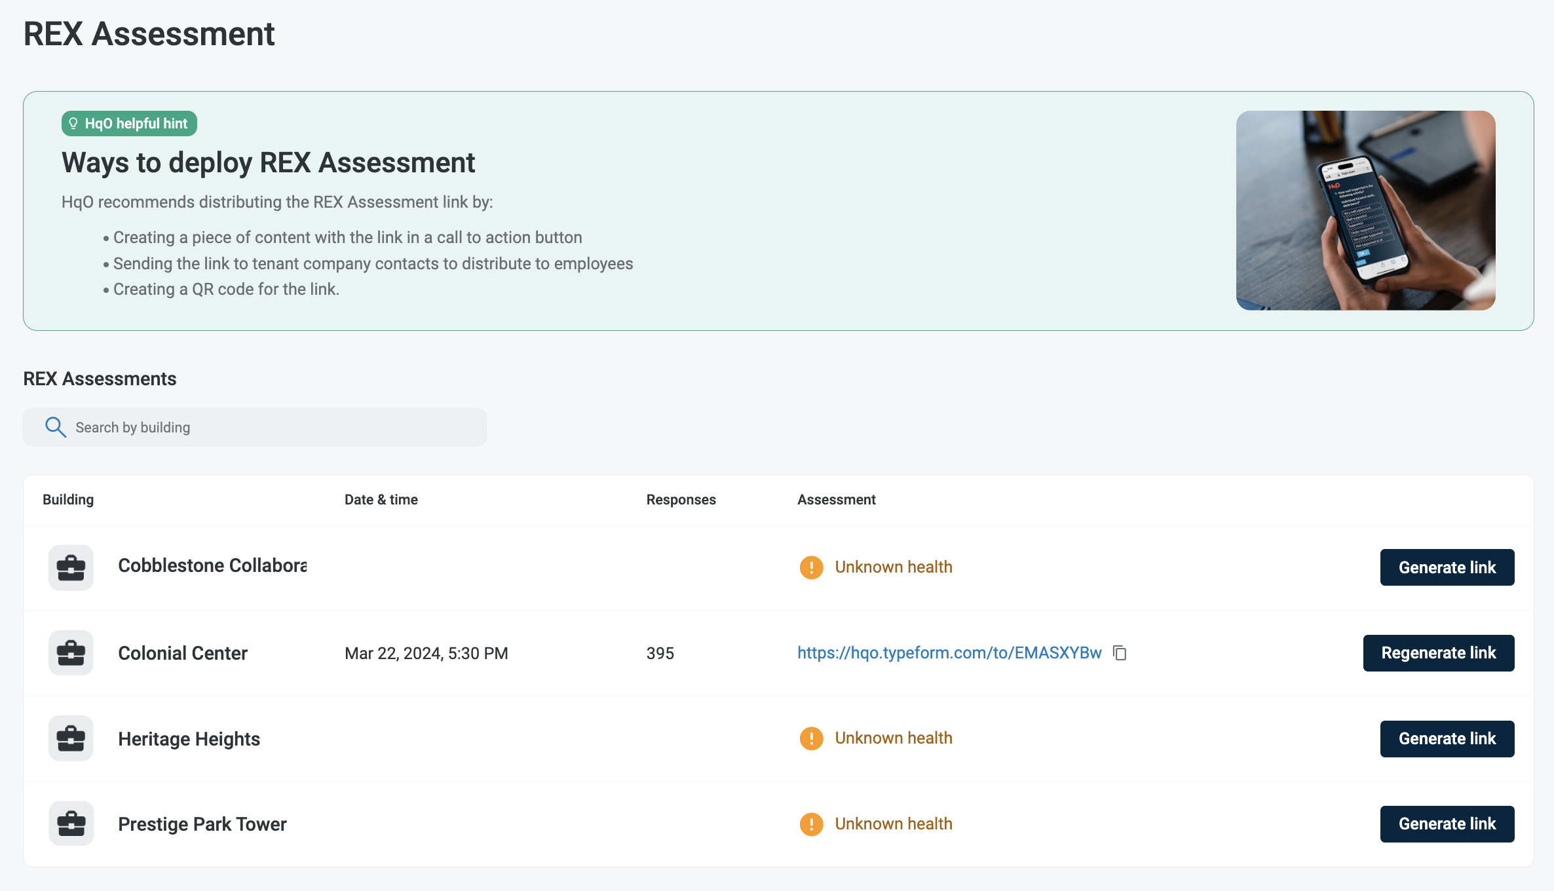
Task: Click Unknown health text for Cobblestone Collabora
Action: tap(894, 567)
